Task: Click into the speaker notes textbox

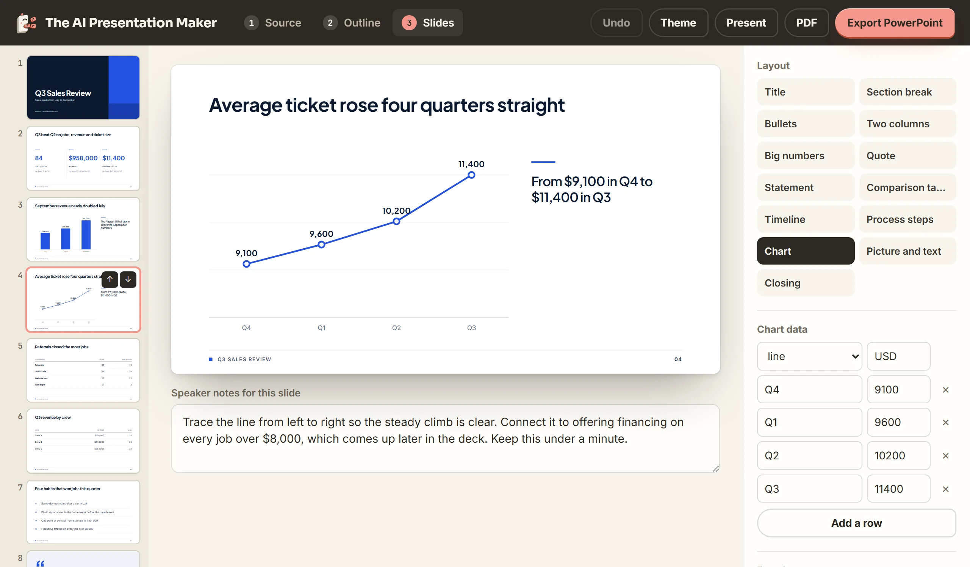Action: tap(445, 439)
